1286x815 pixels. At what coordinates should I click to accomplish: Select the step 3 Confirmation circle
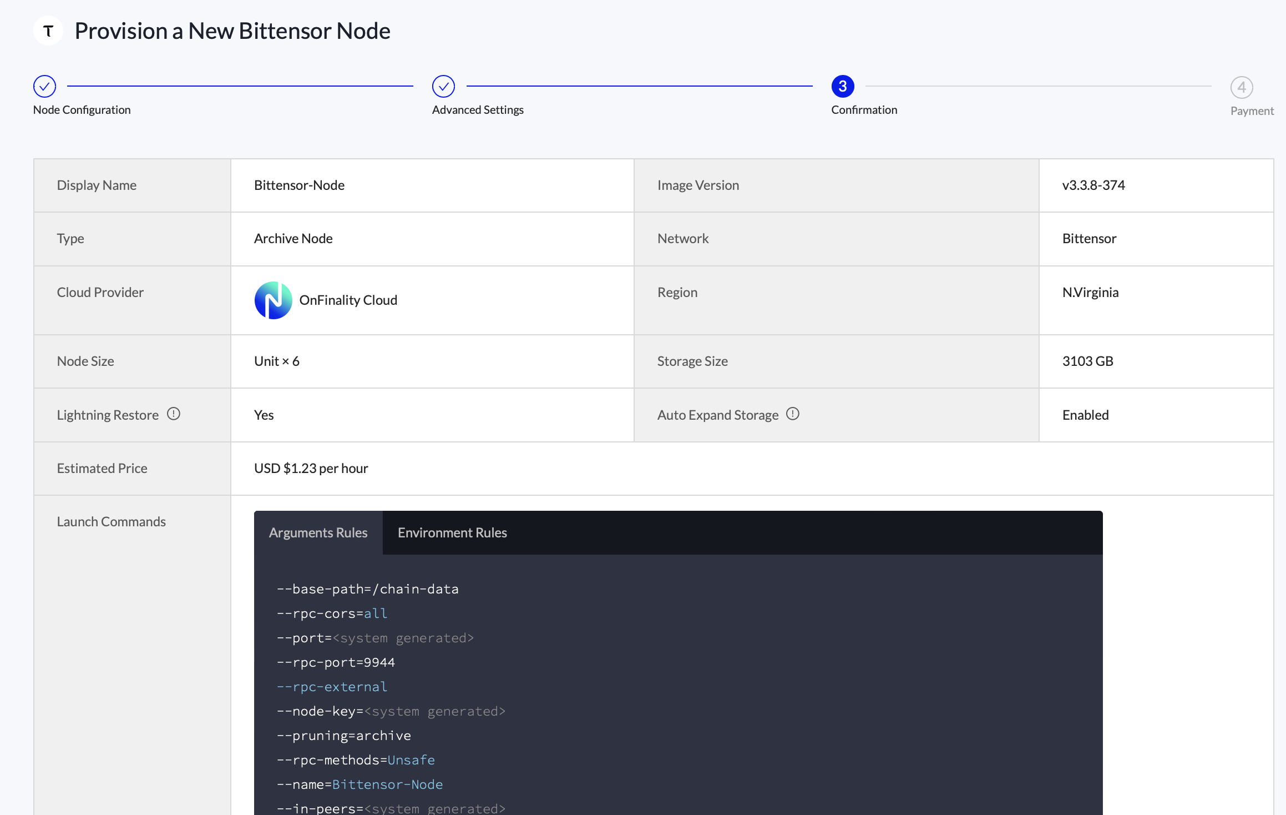coord(843,86)
